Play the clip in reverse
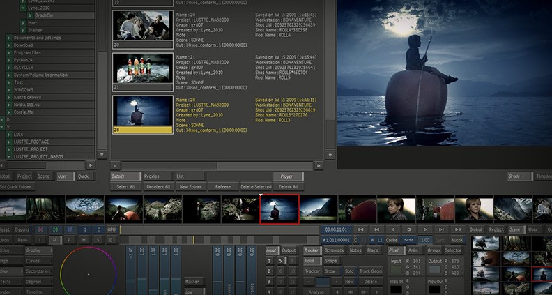 [393, 229]
